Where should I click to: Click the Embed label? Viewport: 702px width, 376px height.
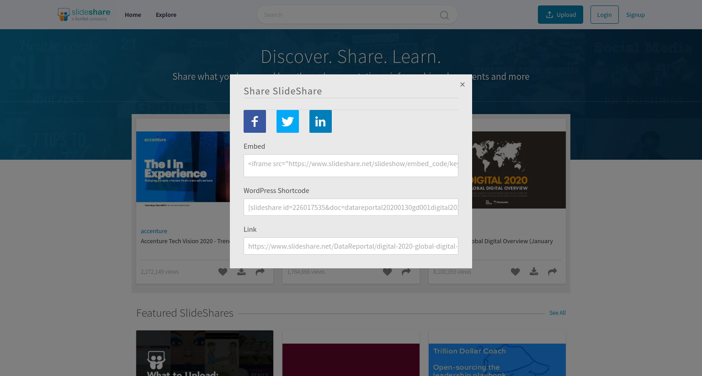coord(254,146)
